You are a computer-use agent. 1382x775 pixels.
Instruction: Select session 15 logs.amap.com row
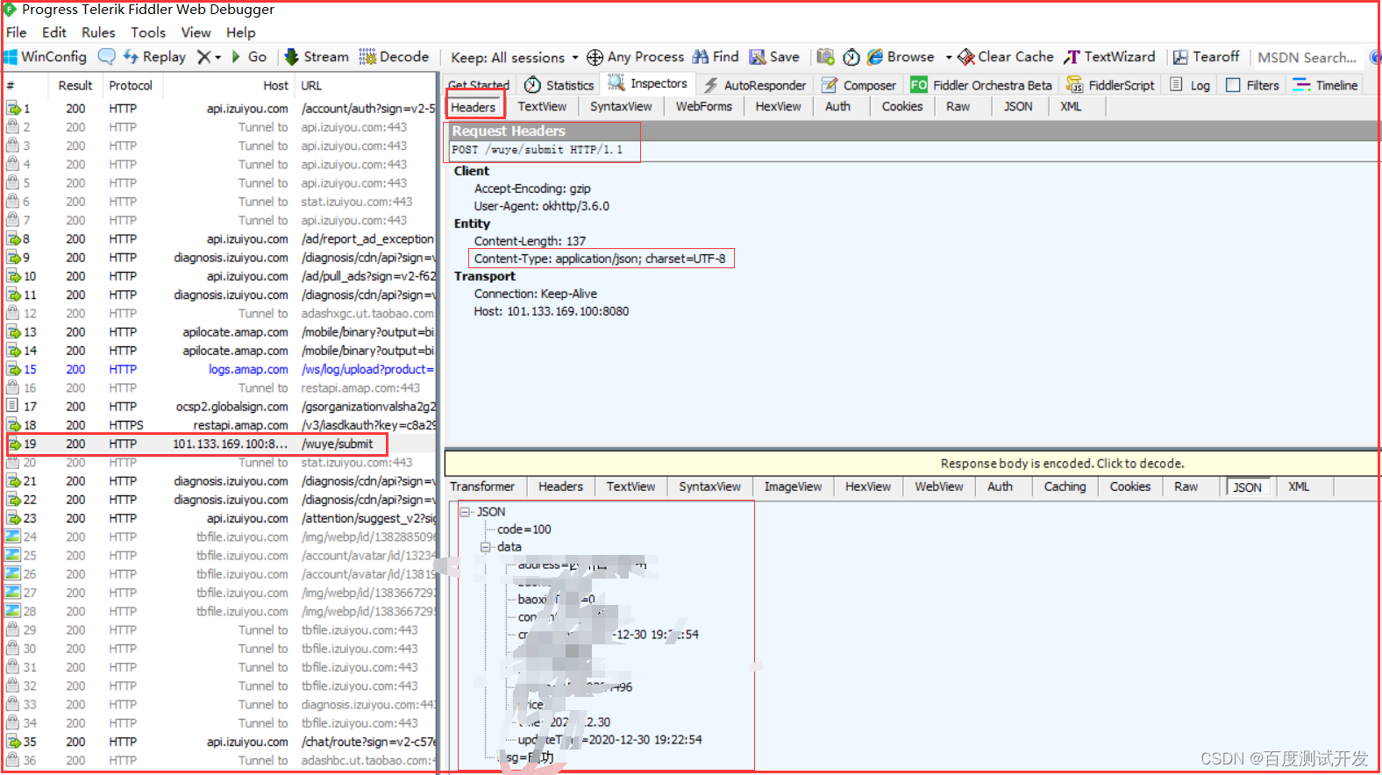click(221, 370)
